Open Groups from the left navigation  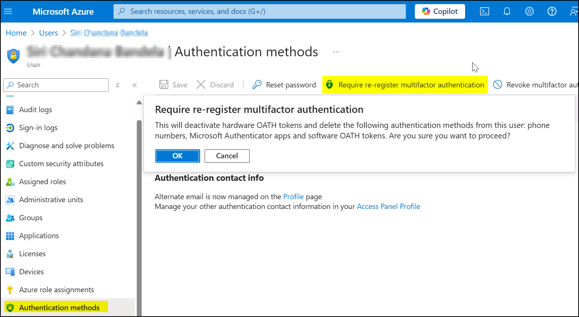pos(30,218)
